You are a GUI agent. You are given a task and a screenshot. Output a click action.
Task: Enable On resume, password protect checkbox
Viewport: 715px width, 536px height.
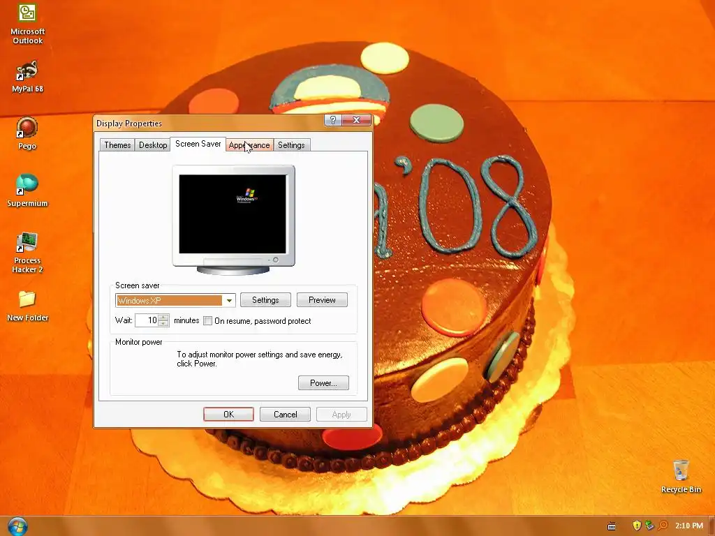tap(208, 321)
